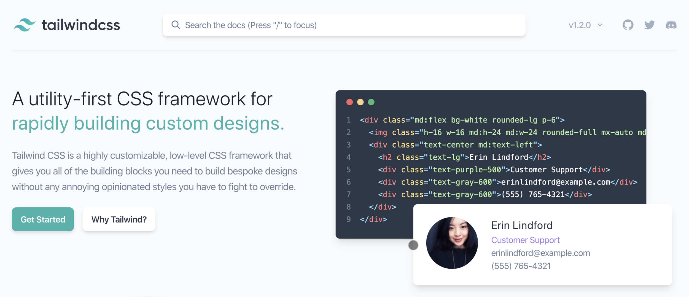The height and width of the screenshot is (297, 689).
Task: Click 'A utility-first CSS framework for' heading
Action: click(142, 99)
